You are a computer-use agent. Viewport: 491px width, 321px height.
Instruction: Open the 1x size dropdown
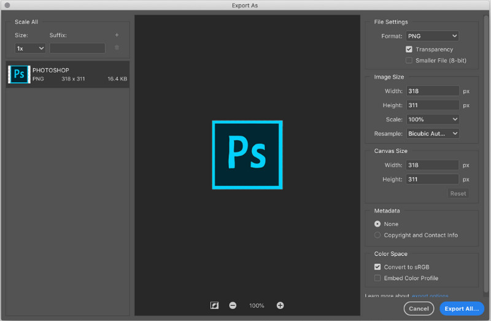(30, 48)
